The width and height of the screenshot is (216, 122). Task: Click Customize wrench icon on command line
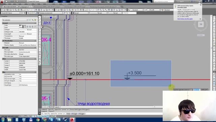click(40, 114)
